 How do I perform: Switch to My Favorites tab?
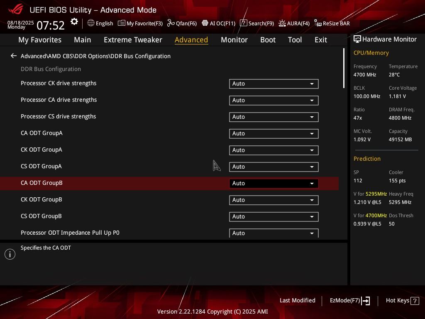(x=40, y=39)
